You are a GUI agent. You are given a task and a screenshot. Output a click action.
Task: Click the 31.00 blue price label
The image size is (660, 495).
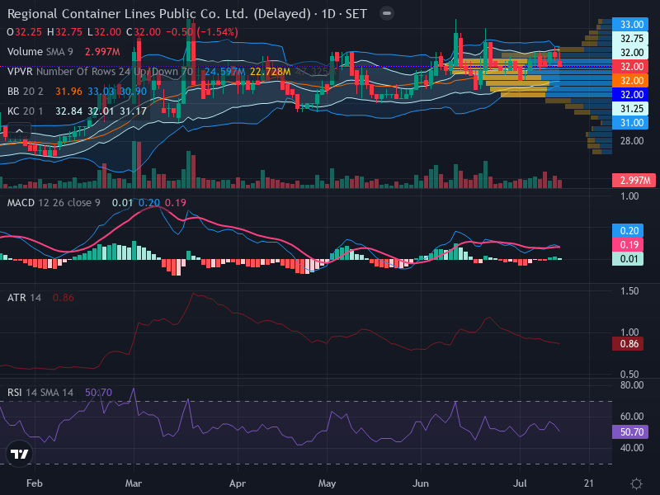coord(630,123)
